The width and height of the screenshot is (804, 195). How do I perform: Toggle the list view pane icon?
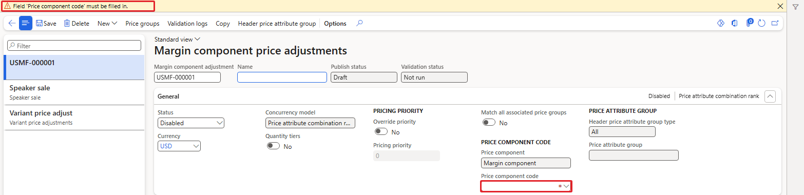(26, 23)
